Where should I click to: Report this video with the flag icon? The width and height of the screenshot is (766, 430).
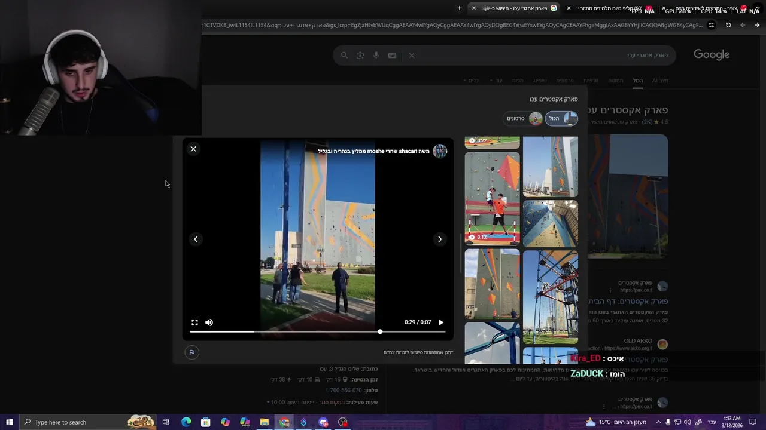tap(191, 352)
